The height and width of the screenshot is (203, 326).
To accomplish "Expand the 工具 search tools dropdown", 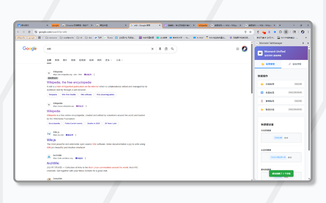I will (119, 60).
